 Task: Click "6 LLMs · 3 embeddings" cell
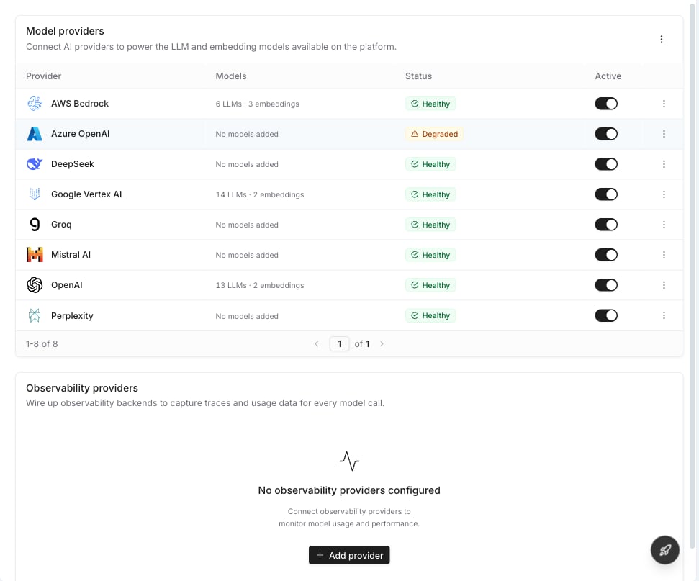pyautogui.click(x=257, y=104)
